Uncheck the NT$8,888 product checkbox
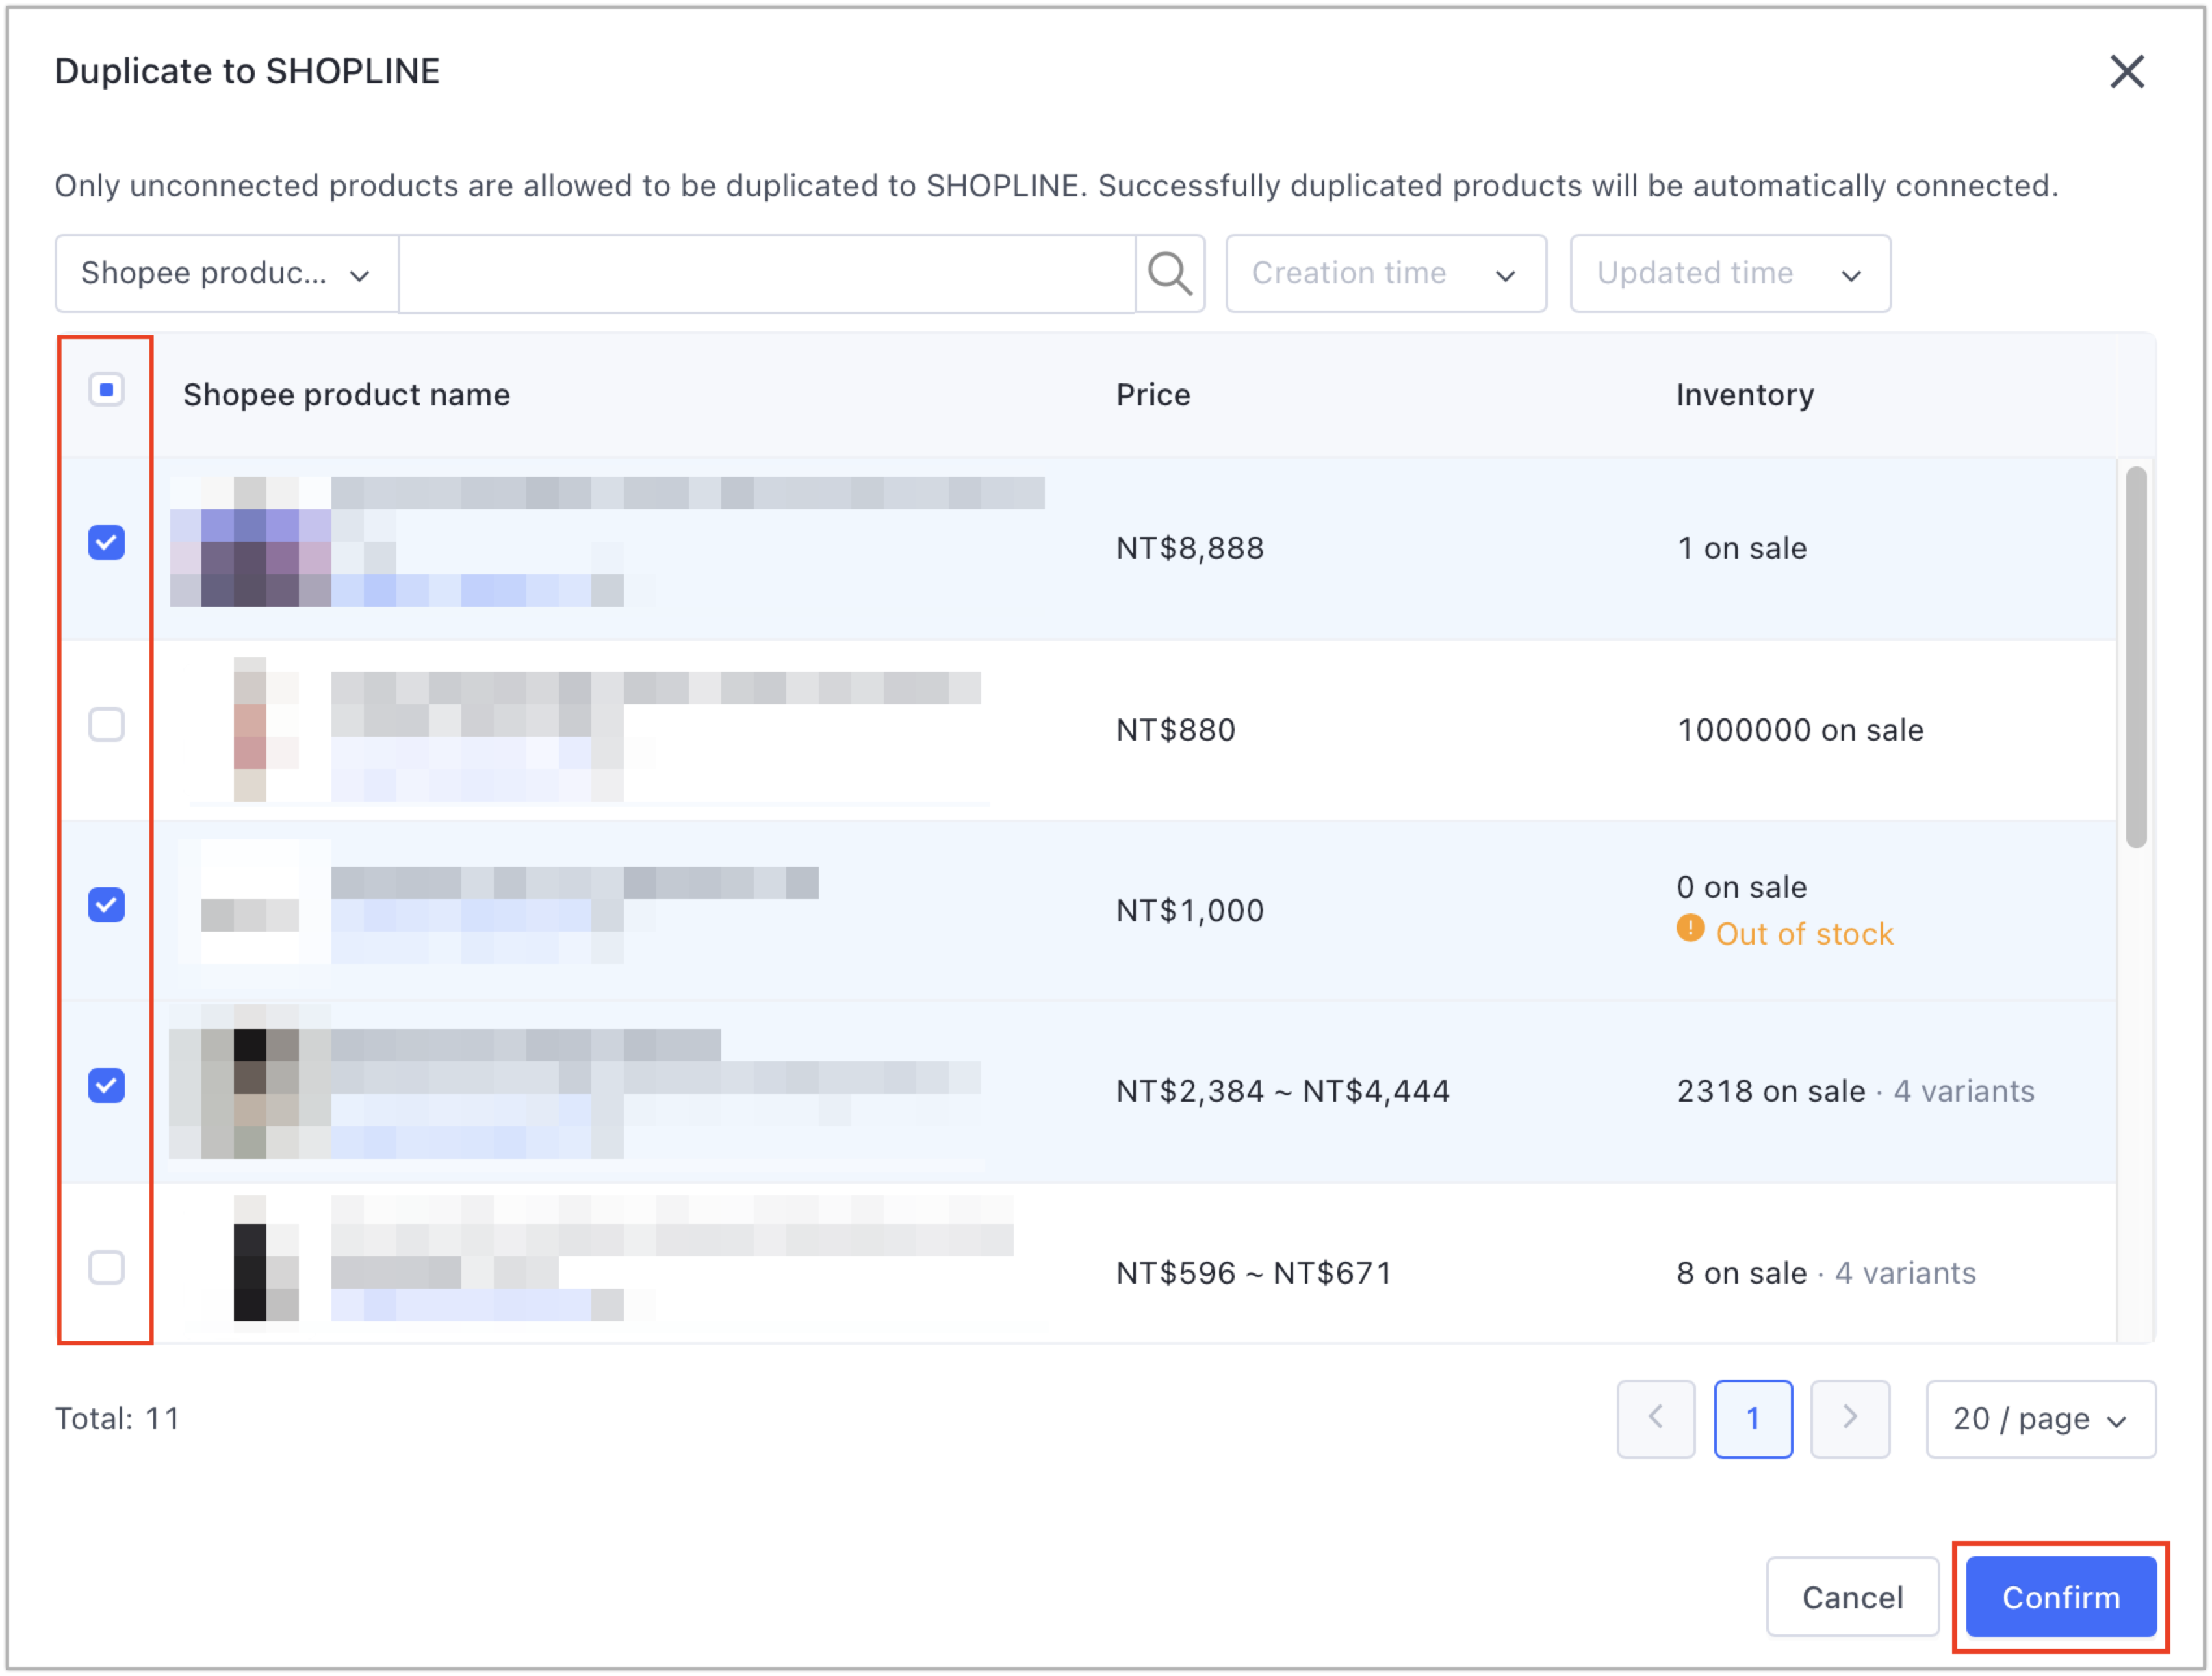 [107, 542]
